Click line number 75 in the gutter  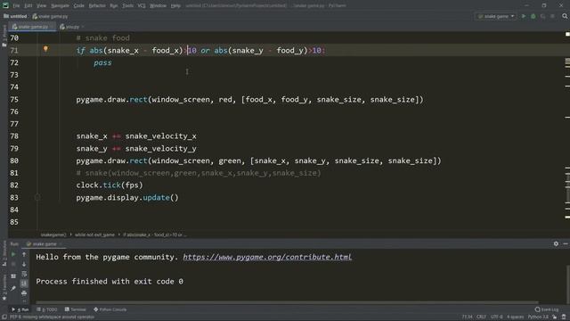click(14, 99)
